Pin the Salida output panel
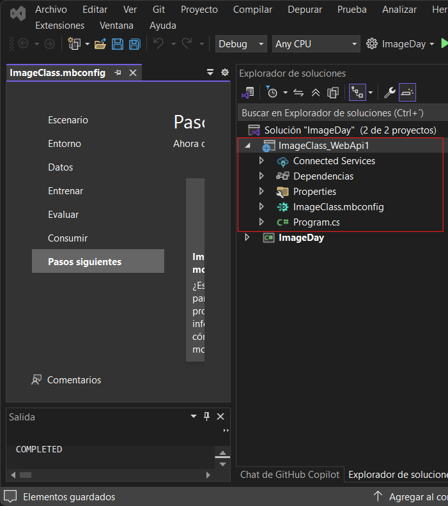This screenshot has width=448, height=506. (207, 417)
